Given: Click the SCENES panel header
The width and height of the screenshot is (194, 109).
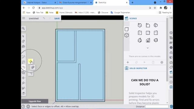Looking at the screenshot, I should tap(133, 18).
